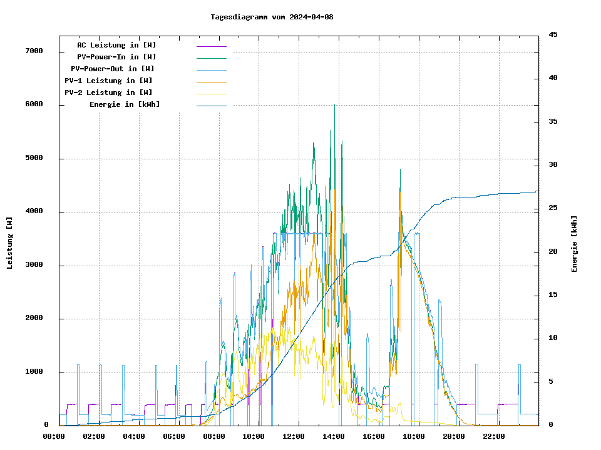
Task: Click the legend line sample beside PV-Power-Out
Action: (211, 70)
